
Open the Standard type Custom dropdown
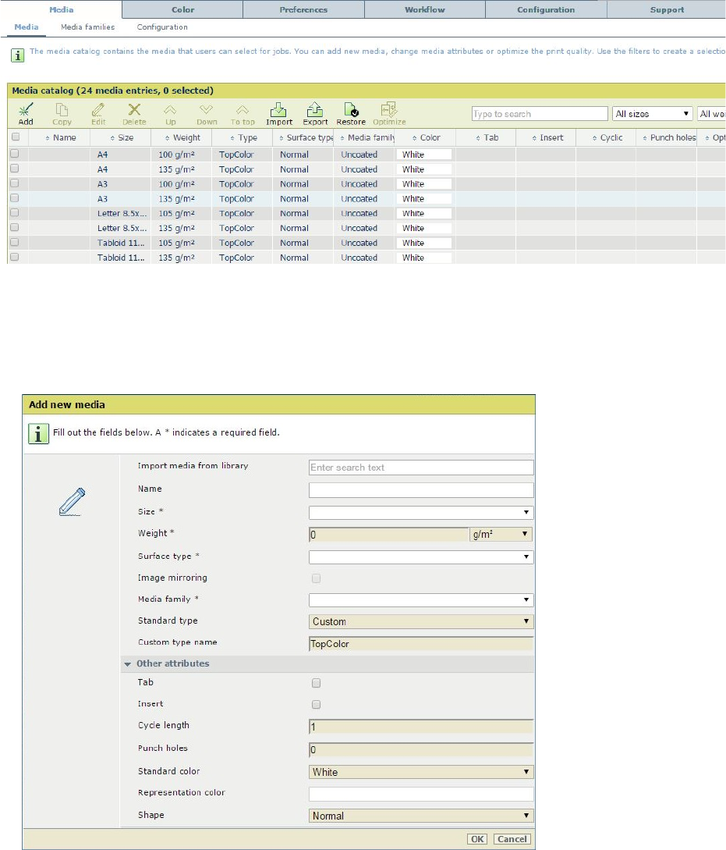(421, 622)
